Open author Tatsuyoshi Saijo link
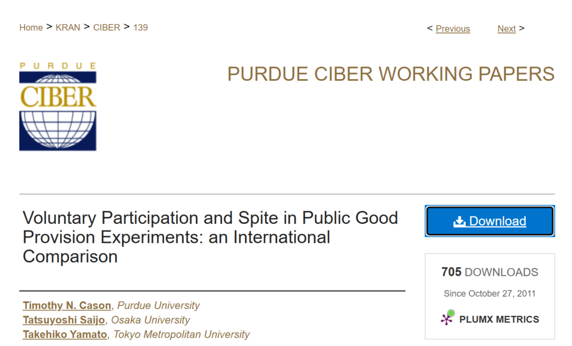Viewport: 572px width, 346px height. pyautogui.click(x=64, y=320)
